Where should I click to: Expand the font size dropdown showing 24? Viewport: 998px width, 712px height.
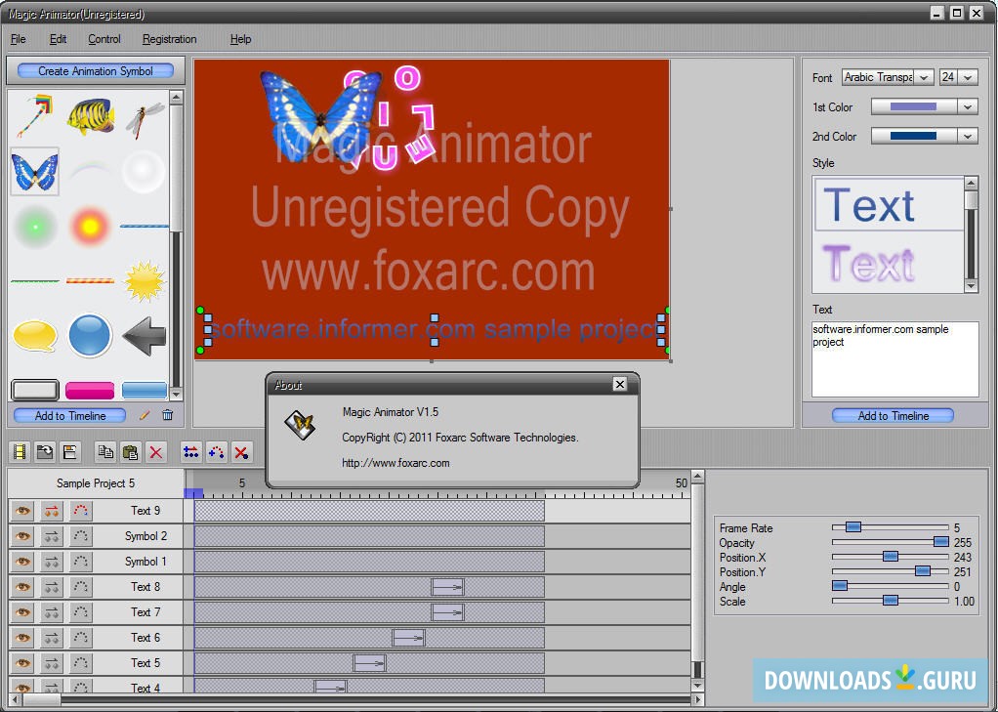[969, 77]
